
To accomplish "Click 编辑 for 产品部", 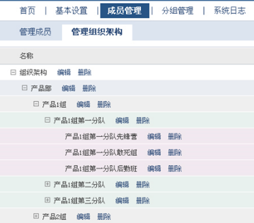I will [x=68, y=88].
